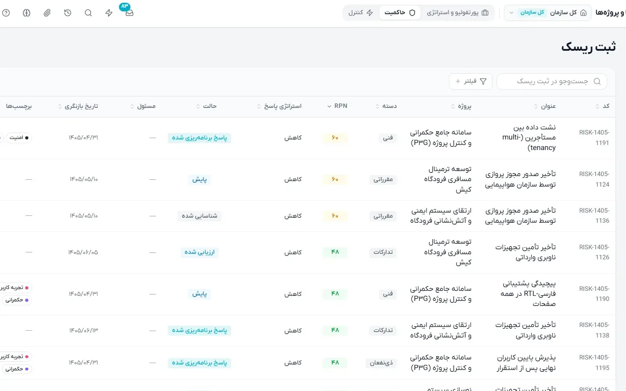This screenshot has height=391, width=626.
Task: Click the پایش status in the RISK-1405-1124 row
Action: (200, 179)
